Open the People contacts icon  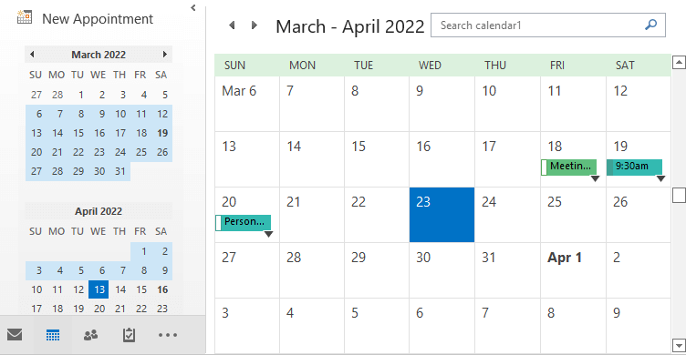pos(90,335)
